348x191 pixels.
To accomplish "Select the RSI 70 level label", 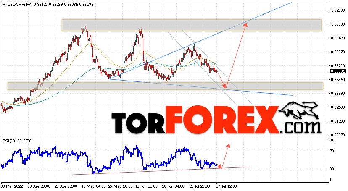I will pyautogui.click(x=332, y=151).
